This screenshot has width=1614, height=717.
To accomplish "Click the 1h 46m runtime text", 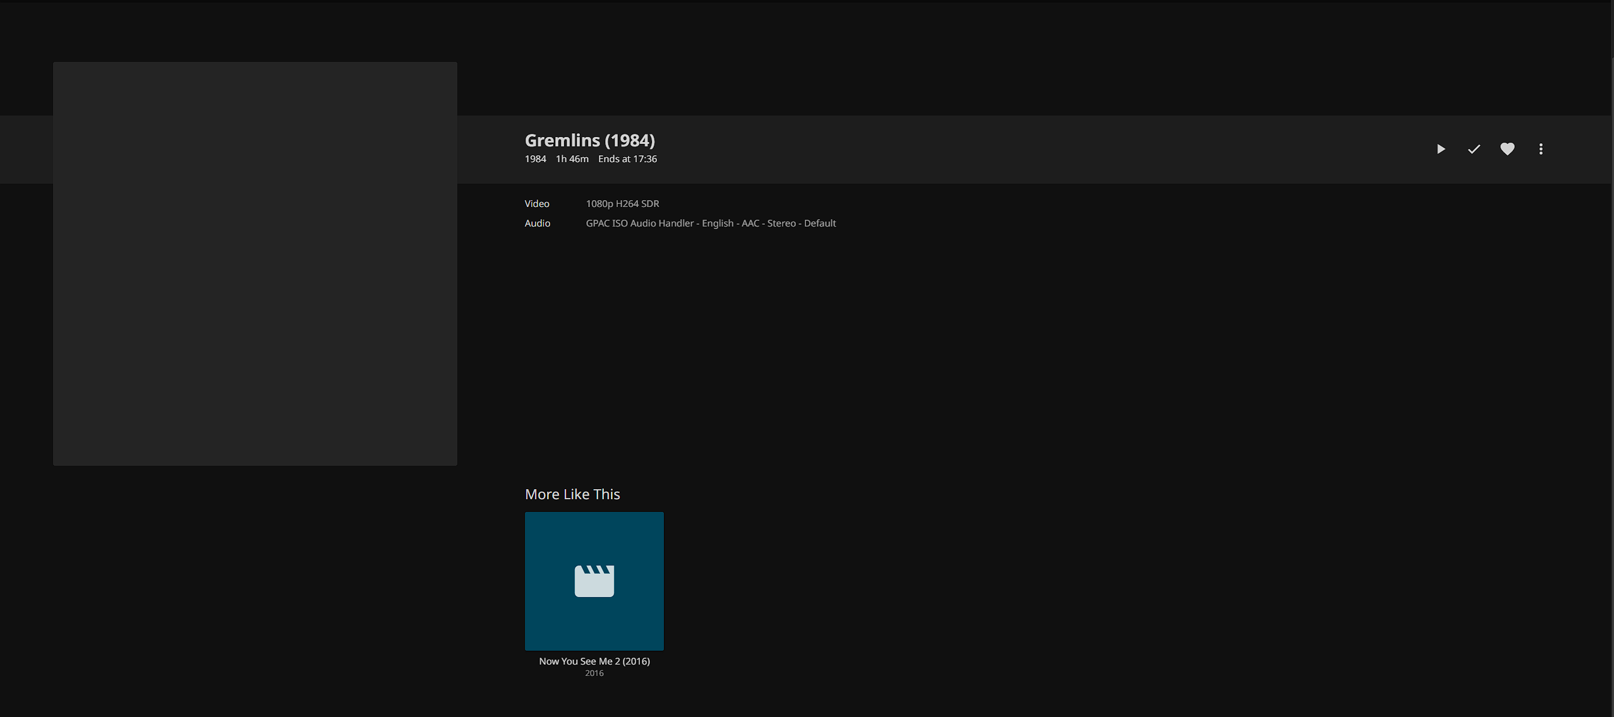I will coord(572,159).
